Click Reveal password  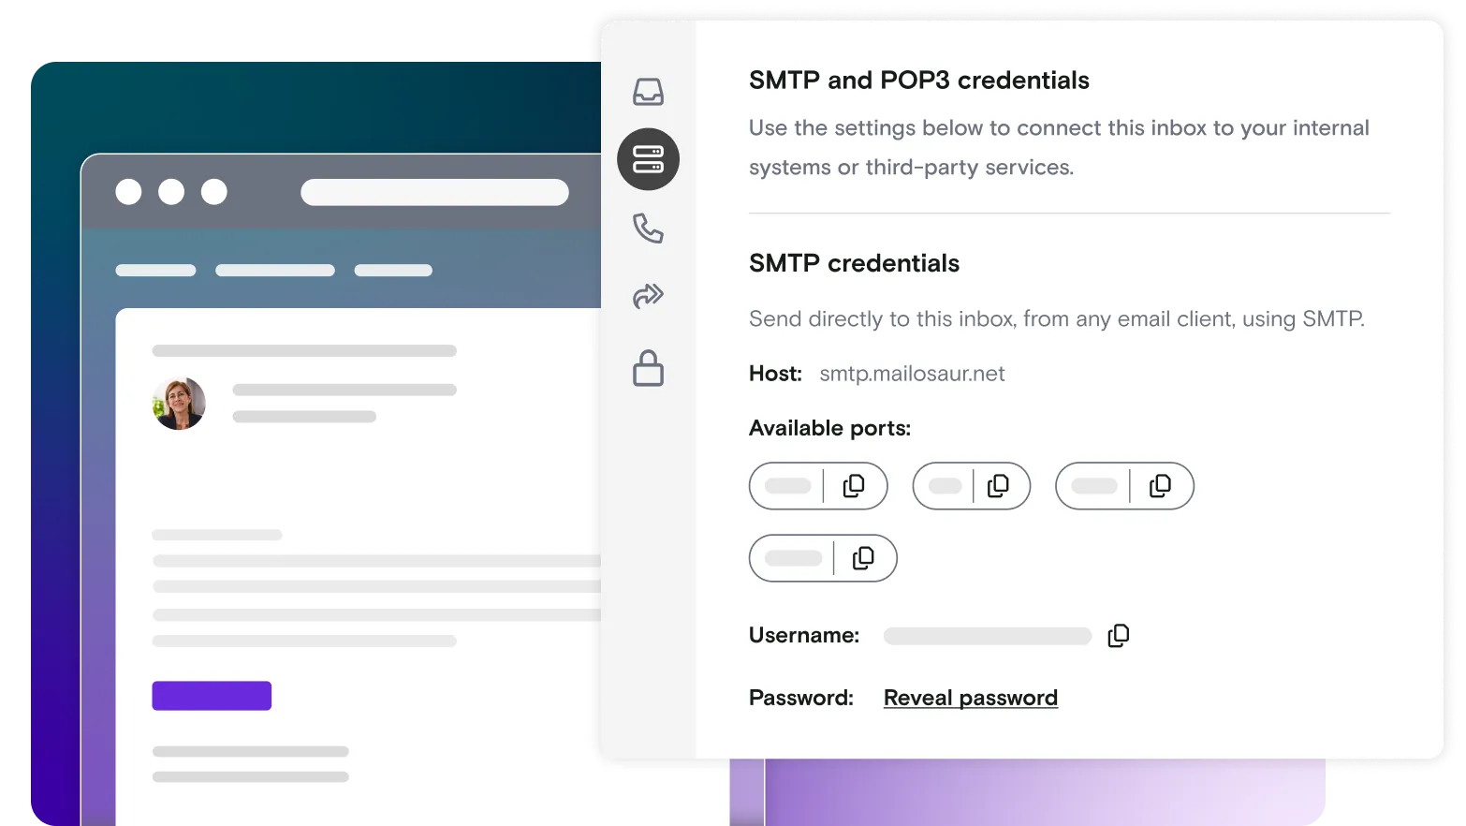[970, 697]
